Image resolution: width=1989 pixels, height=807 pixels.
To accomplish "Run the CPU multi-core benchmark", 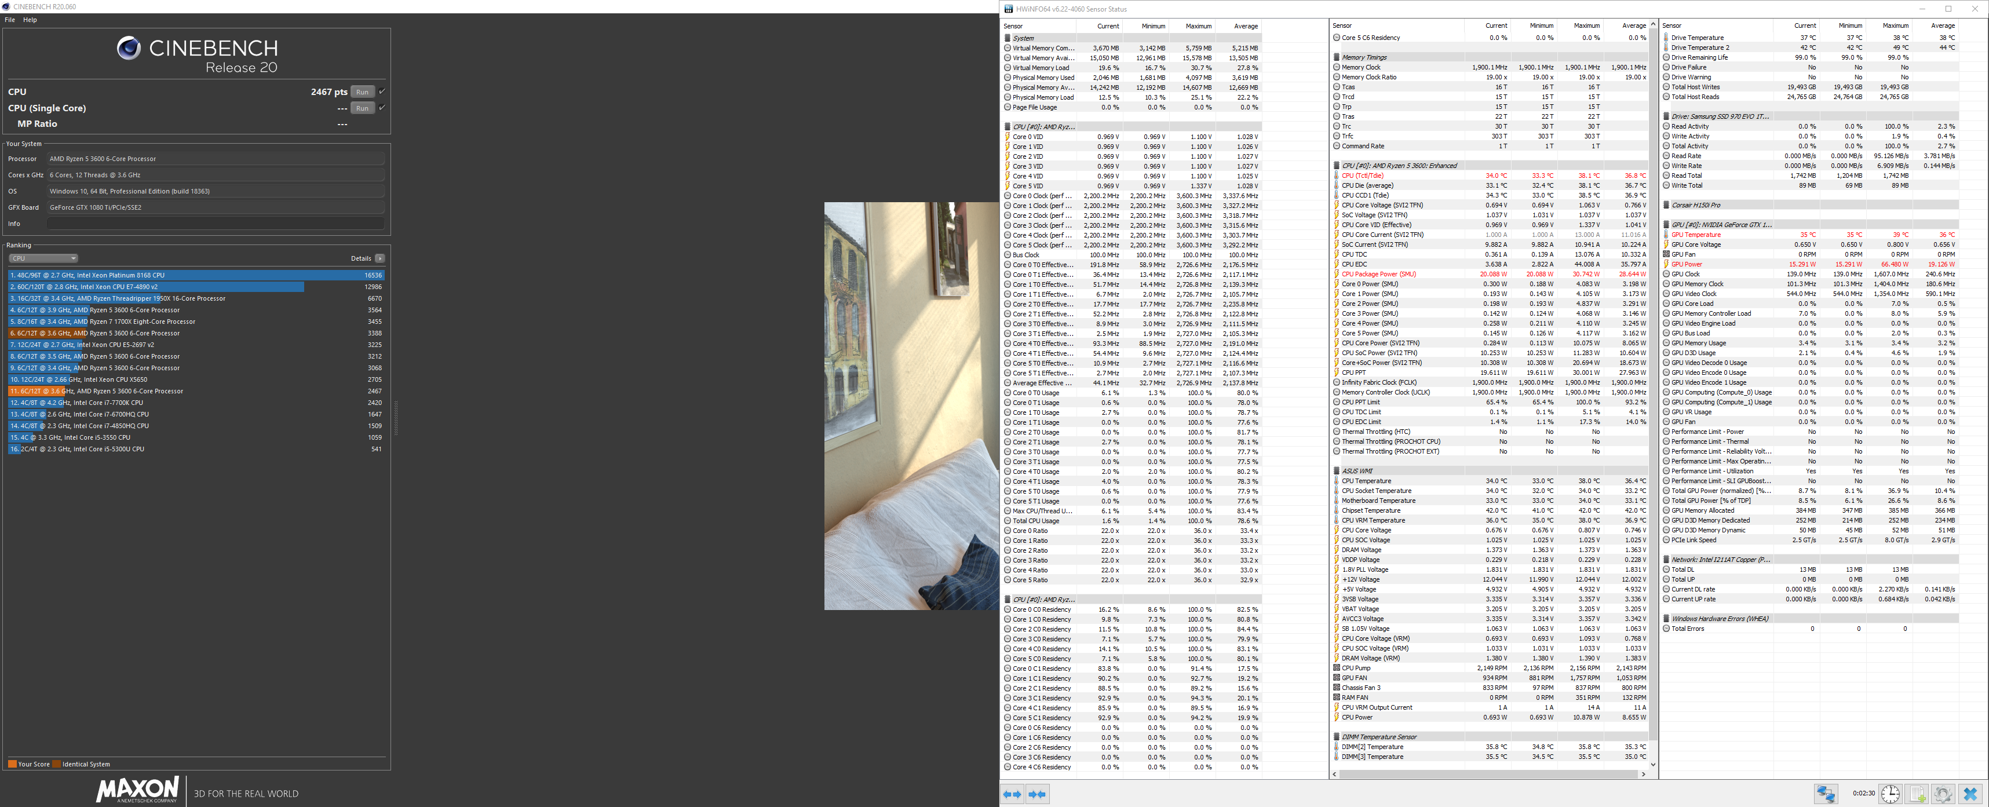I will [362, 92].
